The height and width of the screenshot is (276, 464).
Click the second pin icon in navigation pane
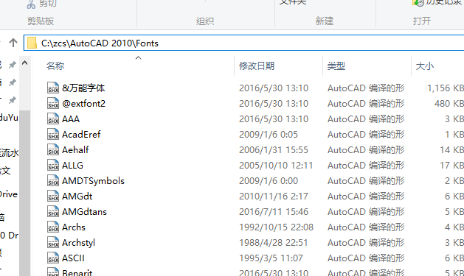(x=12, y=82)
